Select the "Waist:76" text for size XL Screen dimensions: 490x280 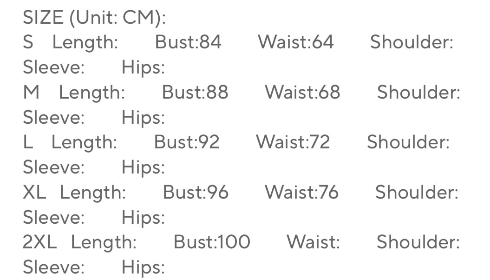click(x=301, y=192)
